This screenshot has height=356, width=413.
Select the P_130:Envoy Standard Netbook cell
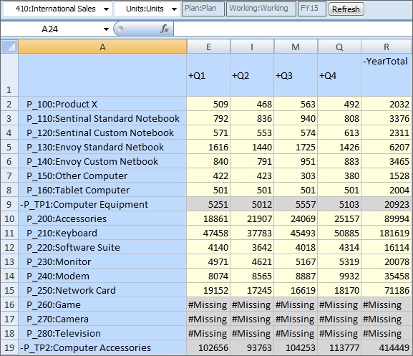[x=102, y=147]
